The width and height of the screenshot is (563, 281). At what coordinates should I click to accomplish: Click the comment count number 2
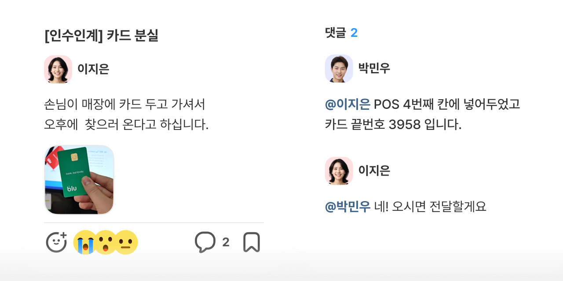pos(226,242)
